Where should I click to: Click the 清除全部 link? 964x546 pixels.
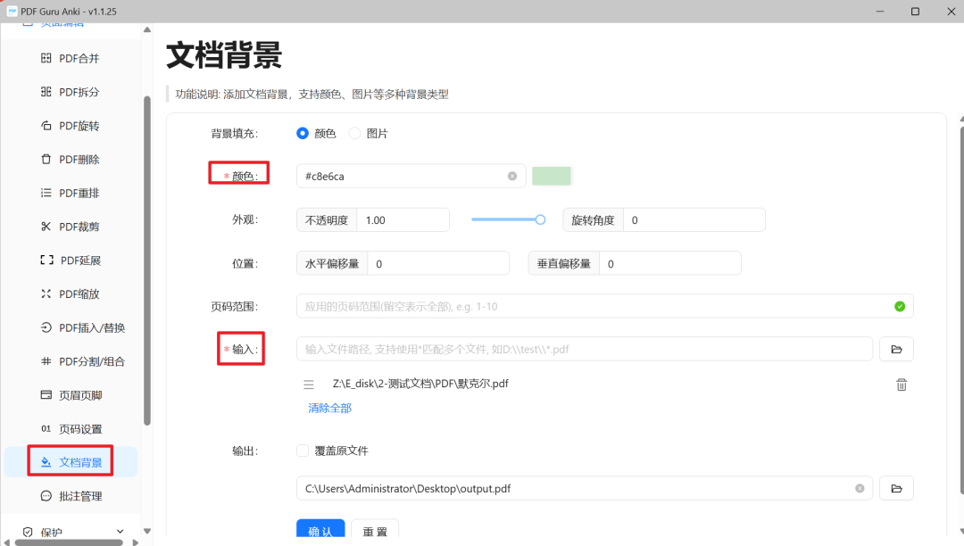coord(329,407)
